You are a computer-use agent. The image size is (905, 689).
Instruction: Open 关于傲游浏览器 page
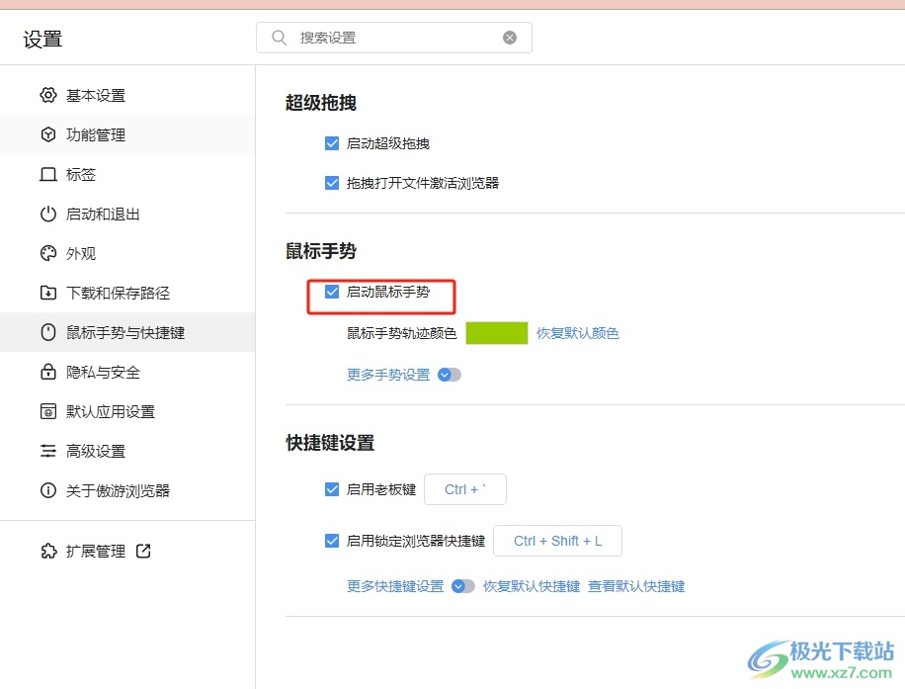127,490
